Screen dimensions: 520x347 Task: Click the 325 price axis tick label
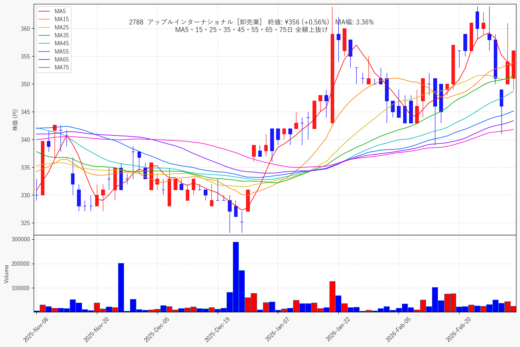tap(25, 223)
